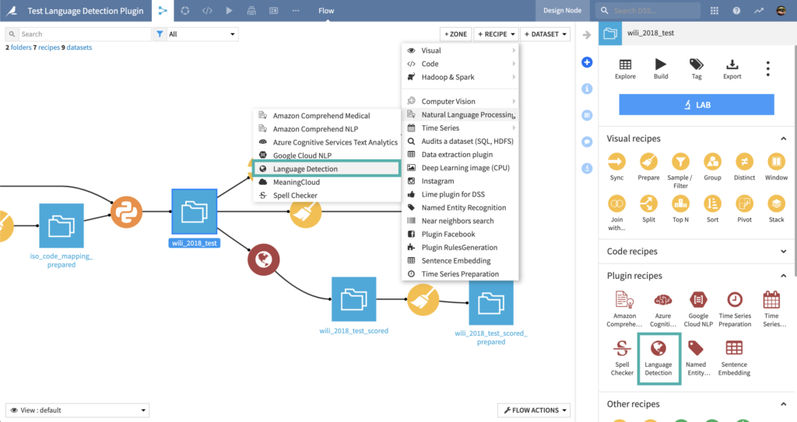
Task: Open the FLOW ACTIONS dropdown
Action: [534, 410]
